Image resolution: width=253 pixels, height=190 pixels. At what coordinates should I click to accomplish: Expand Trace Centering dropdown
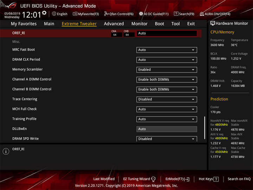coord(167,99)
